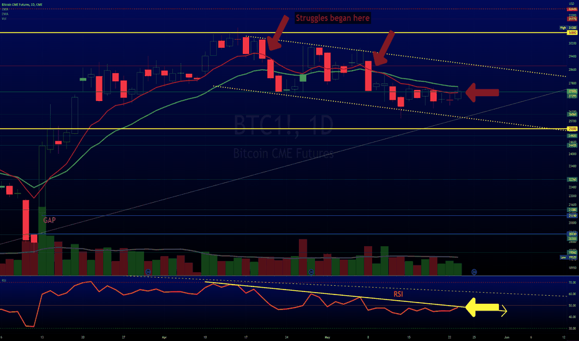
Task: Click the Low 19520 price label
Action: click(x=568, y=257)
